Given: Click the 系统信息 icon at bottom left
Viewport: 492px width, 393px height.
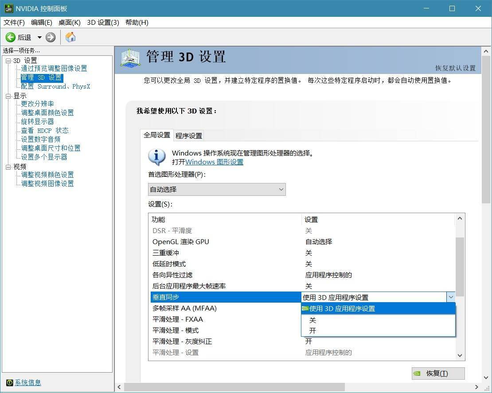Looking at the screenshot, I should (10, 382).
